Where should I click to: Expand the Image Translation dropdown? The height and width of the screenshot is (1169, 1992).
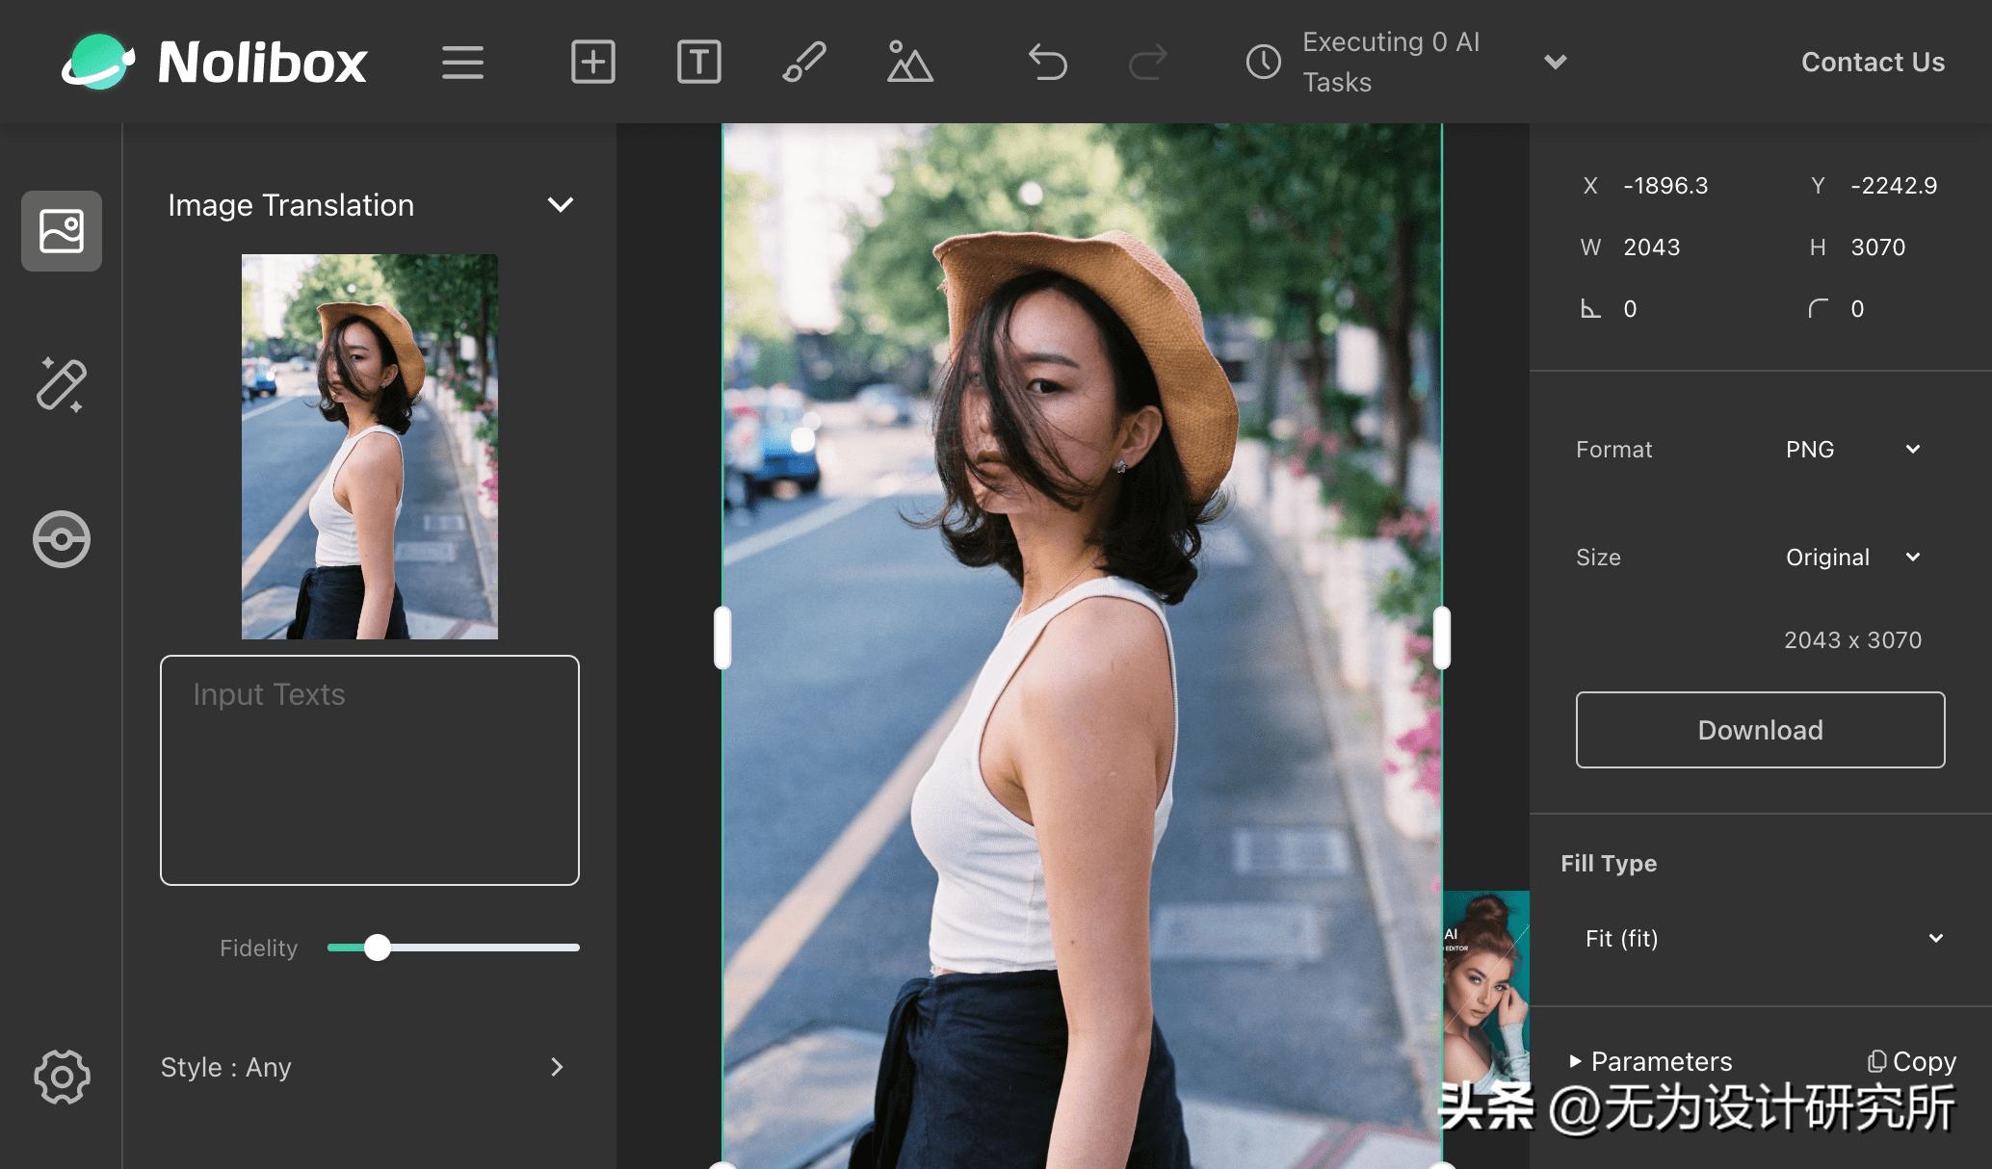tap(561, 205)
